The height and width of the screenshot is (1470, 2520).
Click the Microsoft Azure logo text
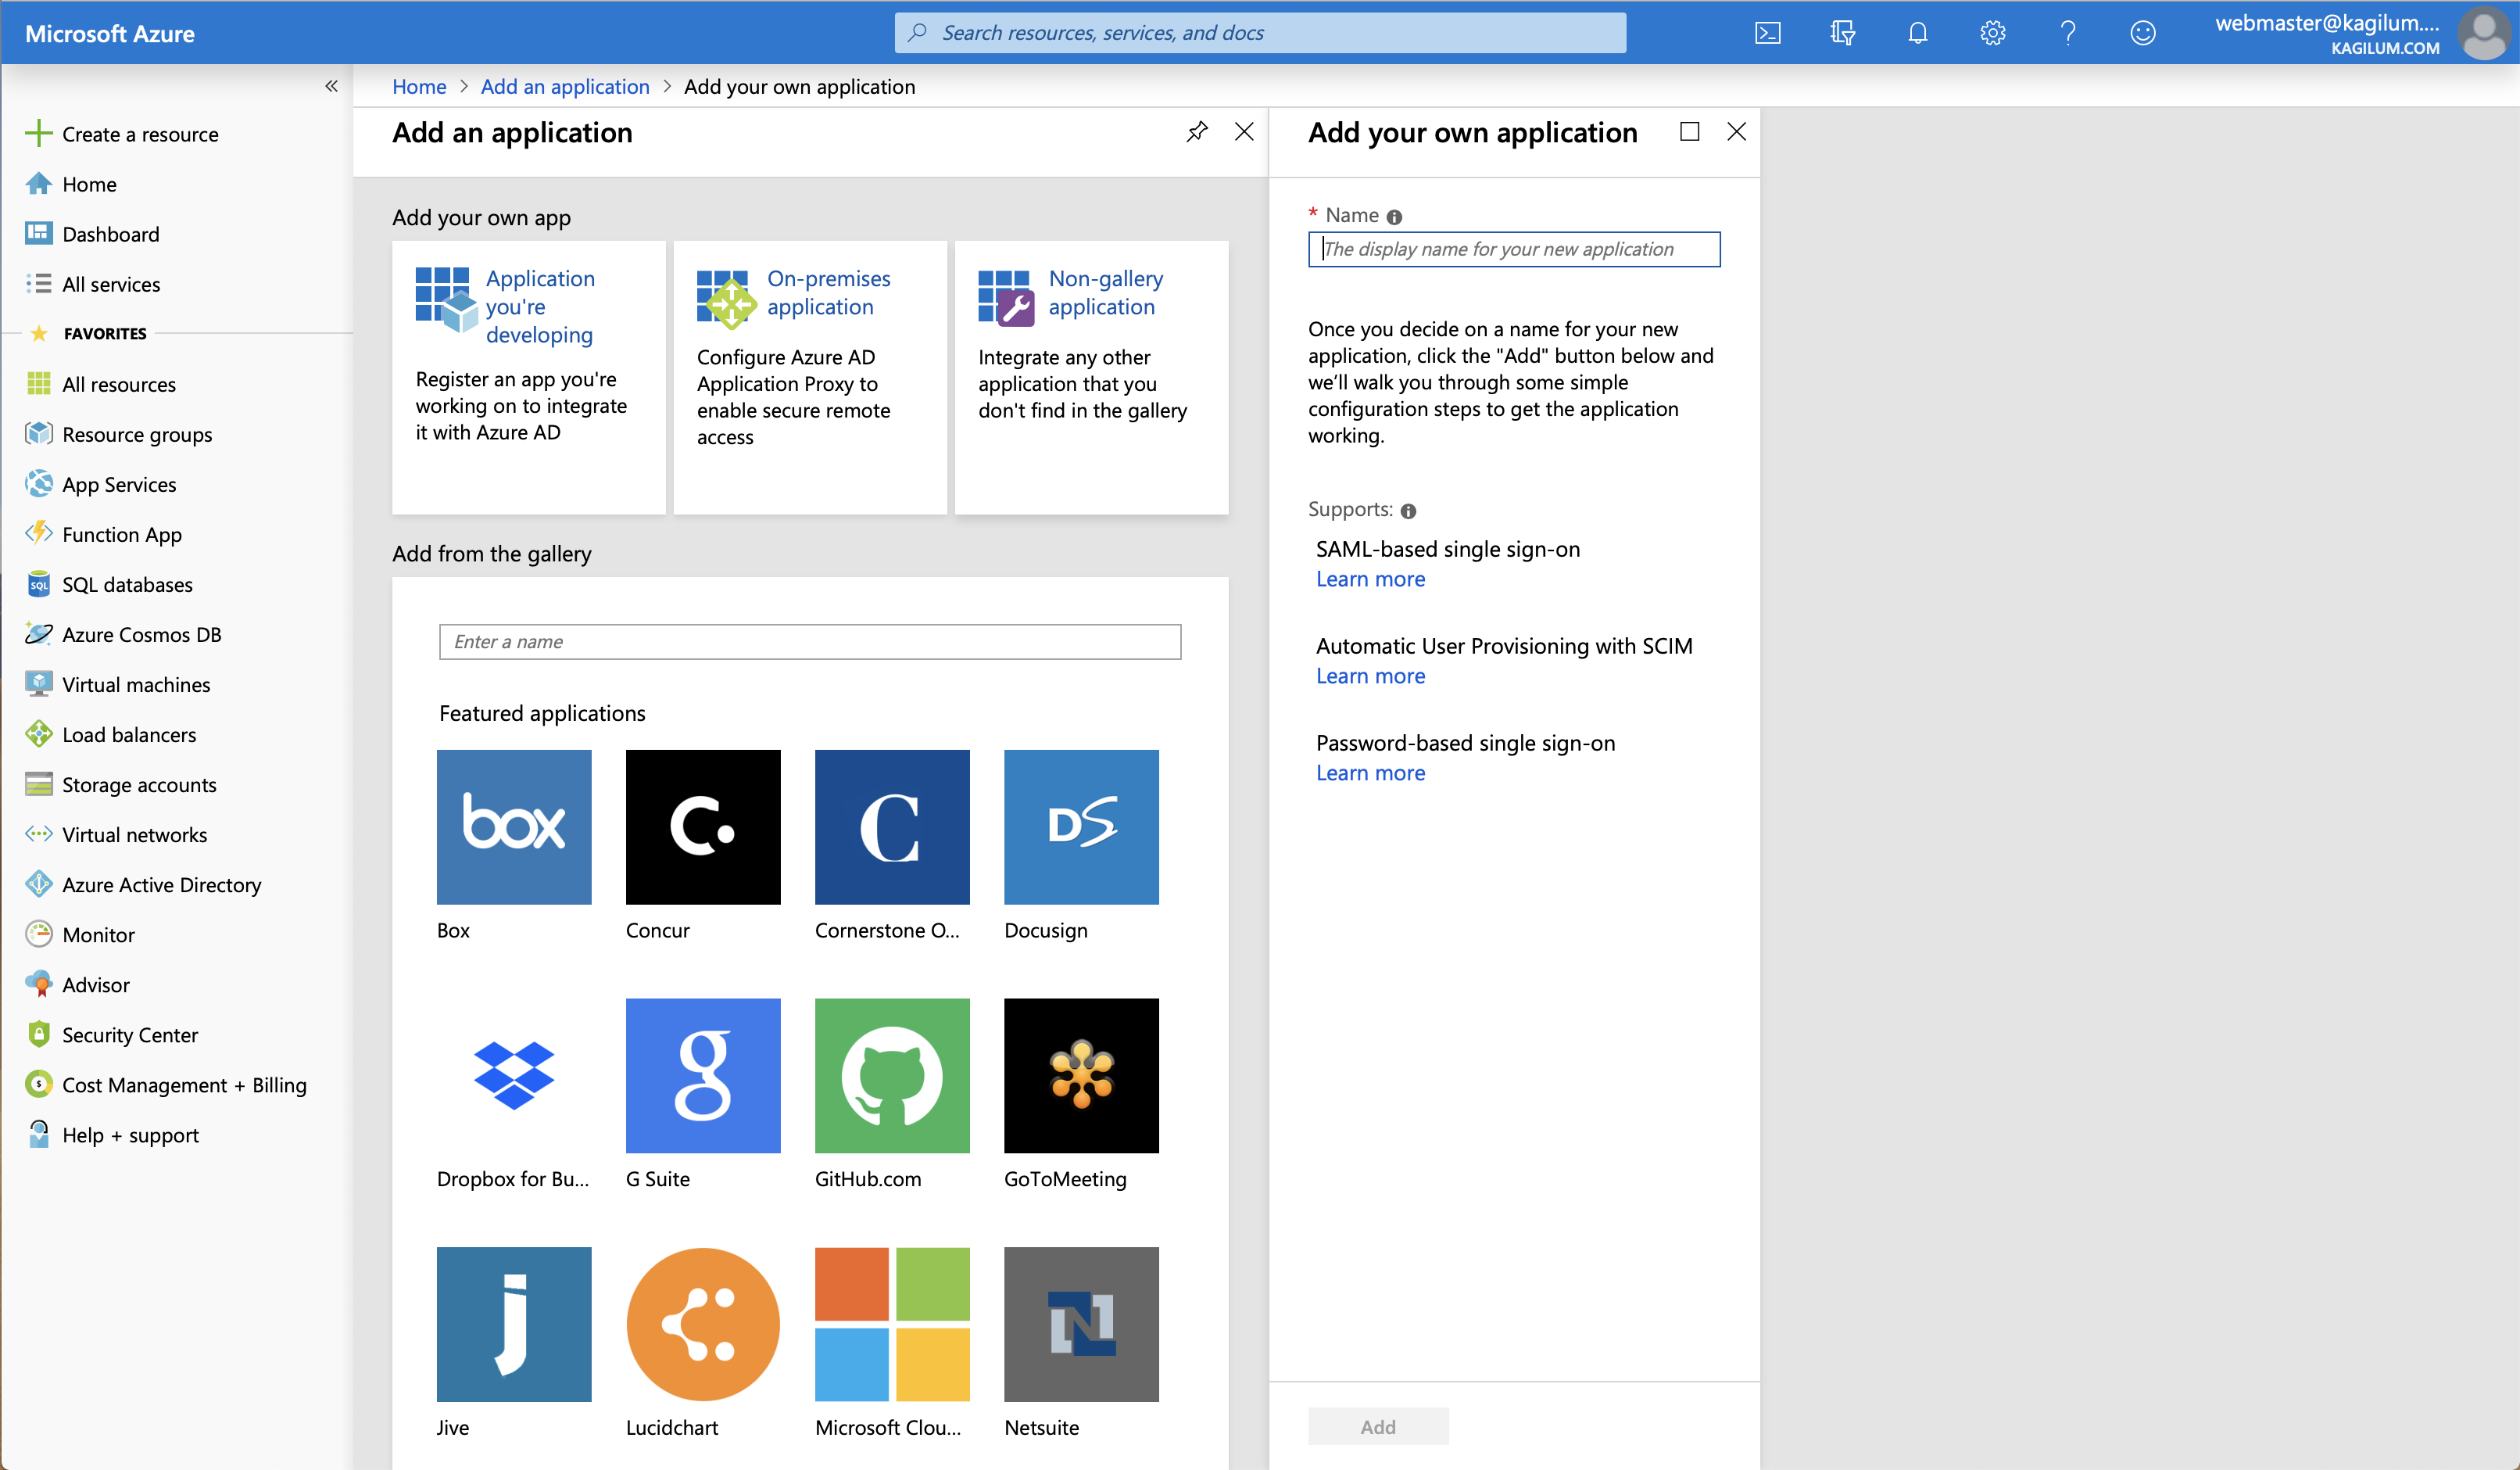(x=110, y=33)
